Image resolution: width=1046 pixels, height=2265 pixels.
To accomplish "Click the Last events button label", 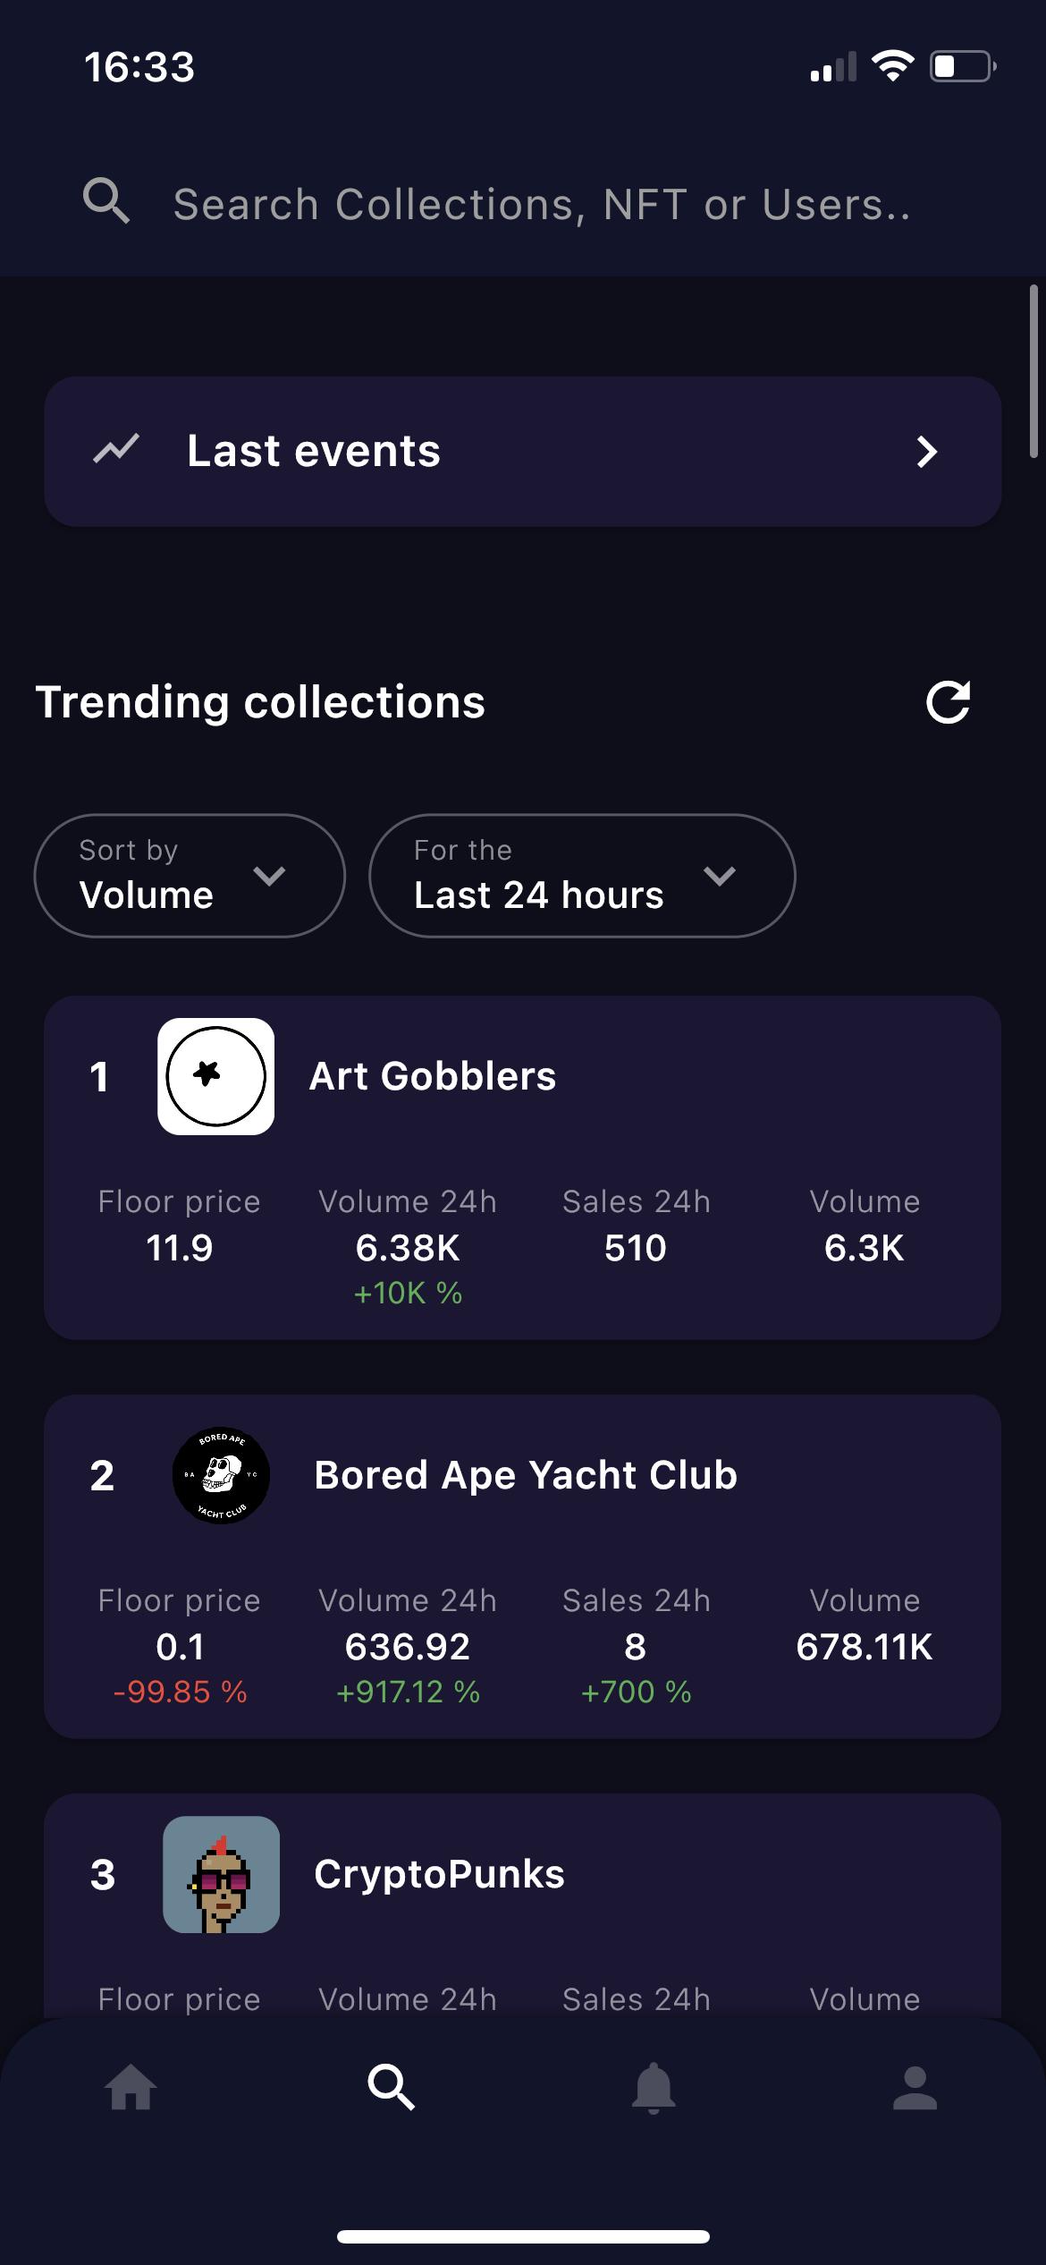I will [x=314, y=451].
